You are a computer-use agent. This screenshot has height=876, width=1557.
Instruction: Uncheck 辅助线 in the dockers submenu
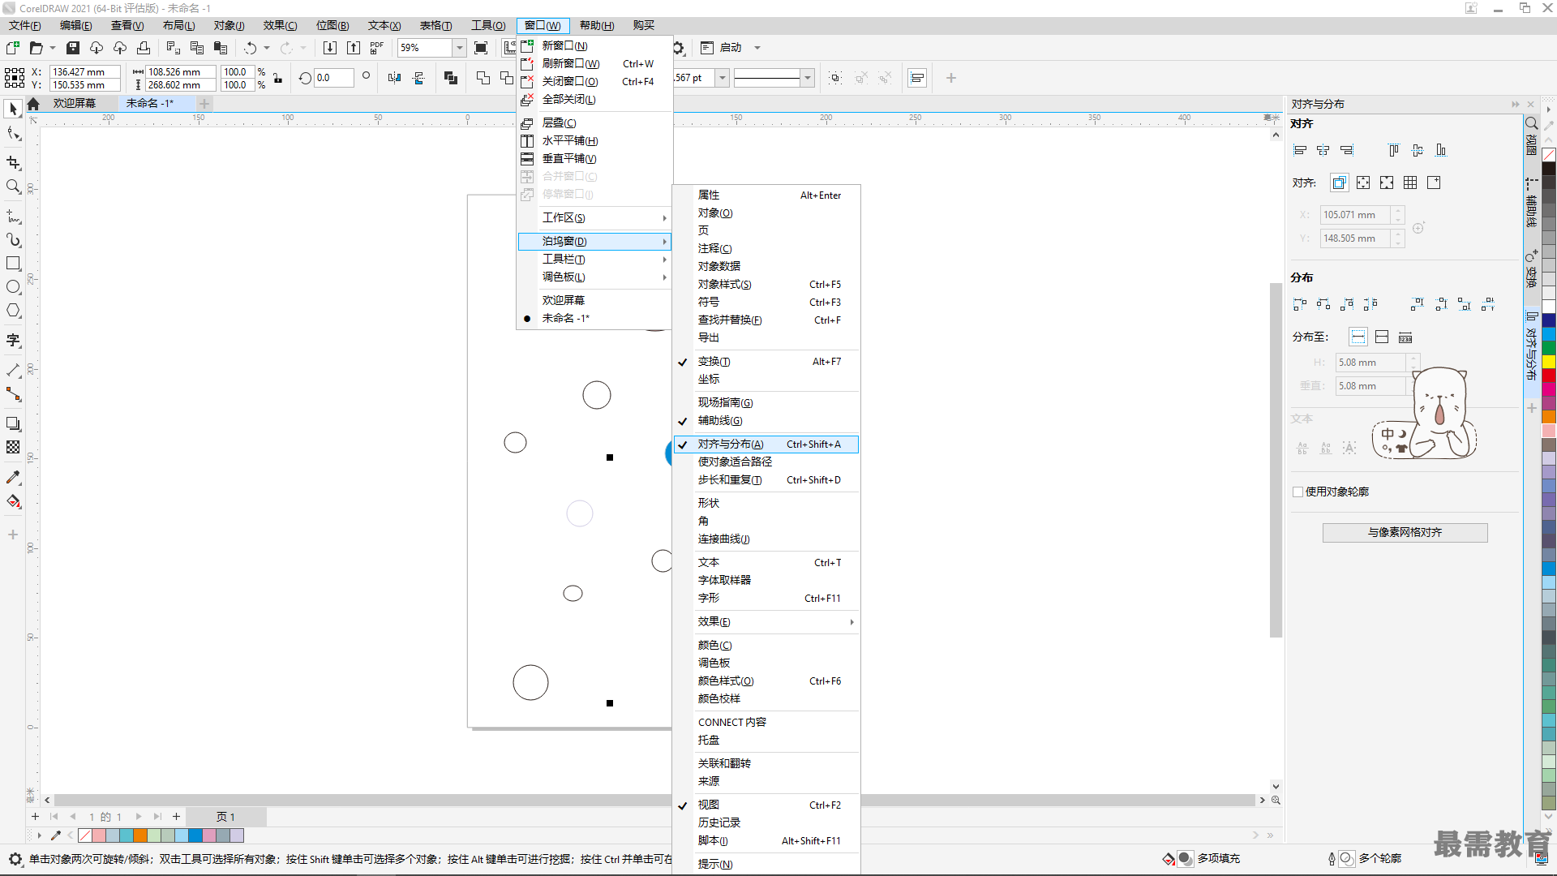pos(766,421)
